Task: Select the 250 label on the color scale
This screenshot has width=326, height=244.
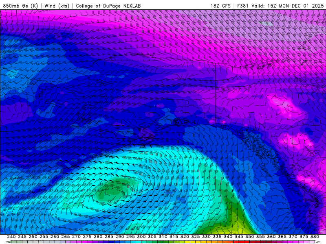Action: (33, 237)
